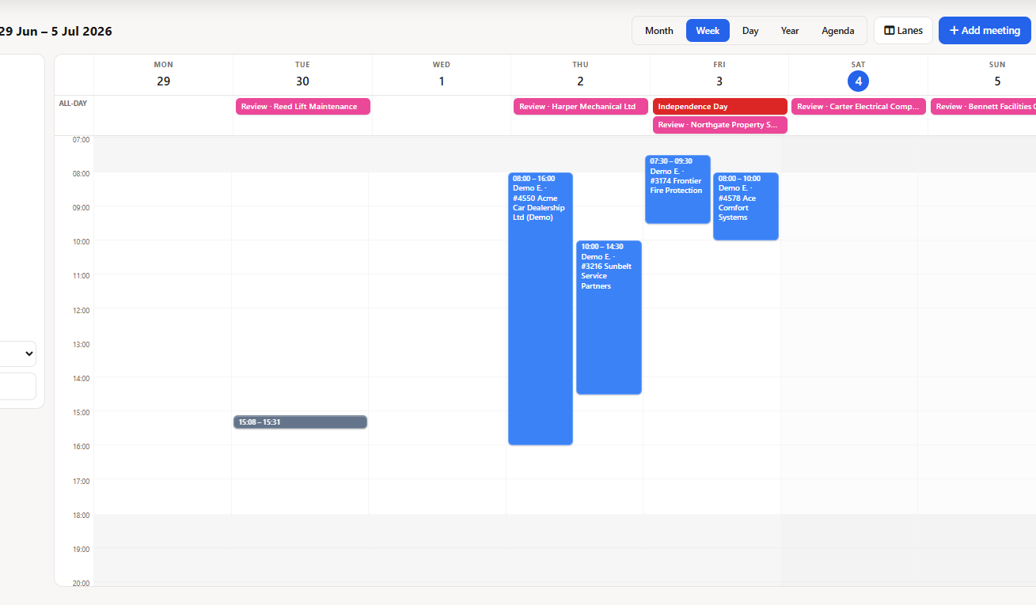Image resolution: width=1036 pixels, height=605 pixels.
Task: Open Review Carter Electrical event
Action: (859, 107)
